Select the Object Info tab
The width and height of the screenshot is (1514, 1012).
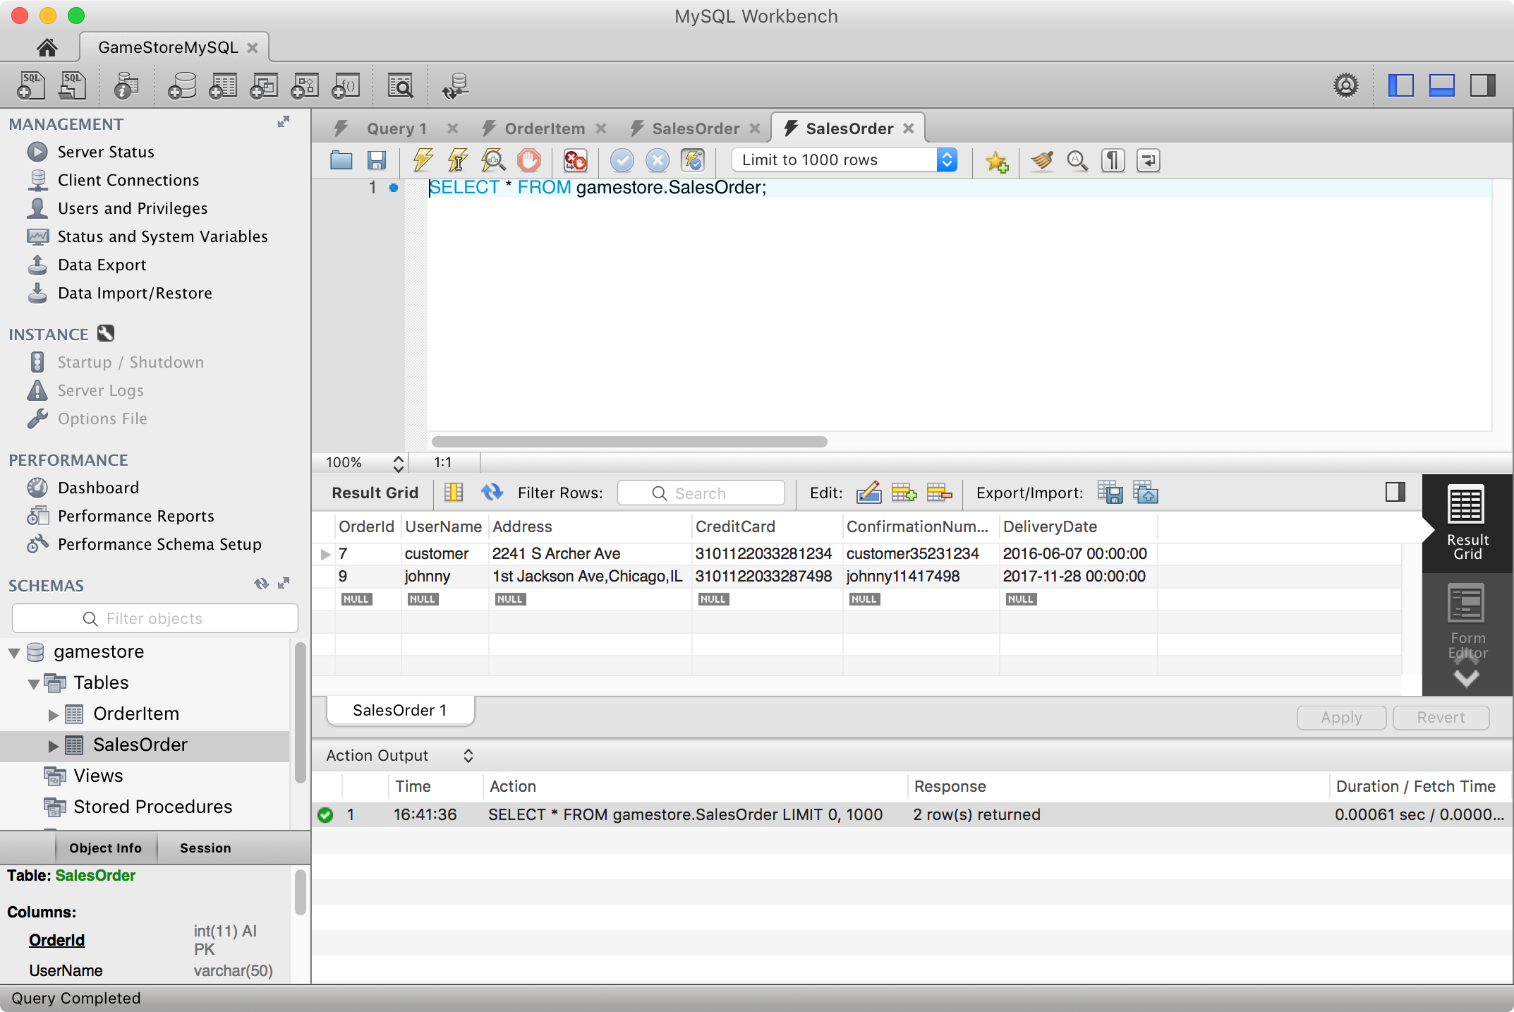(106, 848)
